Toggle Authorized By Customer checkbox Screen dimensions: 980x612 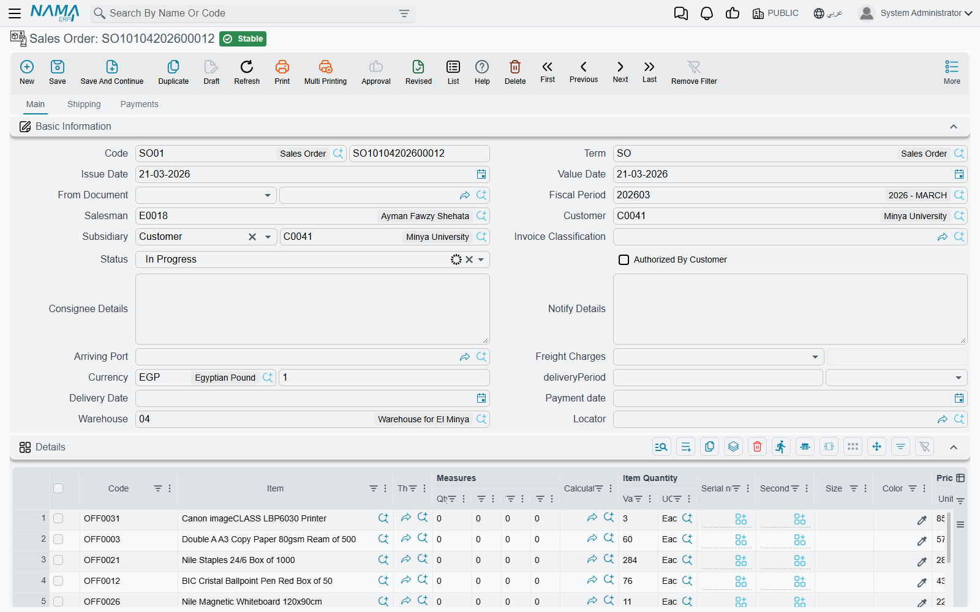(x=624, y=259)
